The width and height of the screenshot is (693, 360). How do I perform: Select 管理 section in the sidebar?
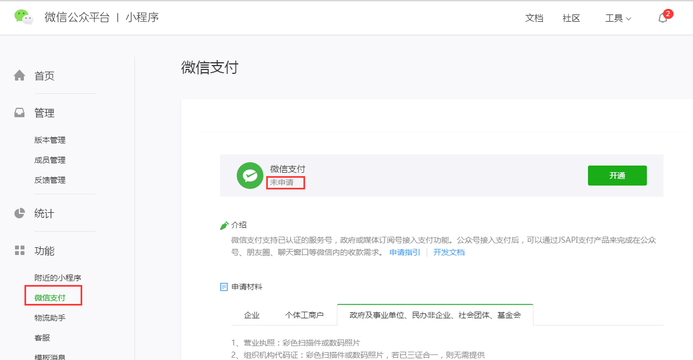[44, 113]
